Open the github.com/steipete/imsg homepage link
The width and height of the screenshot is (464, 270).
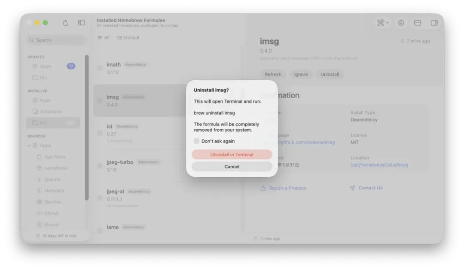pos(307,142)
